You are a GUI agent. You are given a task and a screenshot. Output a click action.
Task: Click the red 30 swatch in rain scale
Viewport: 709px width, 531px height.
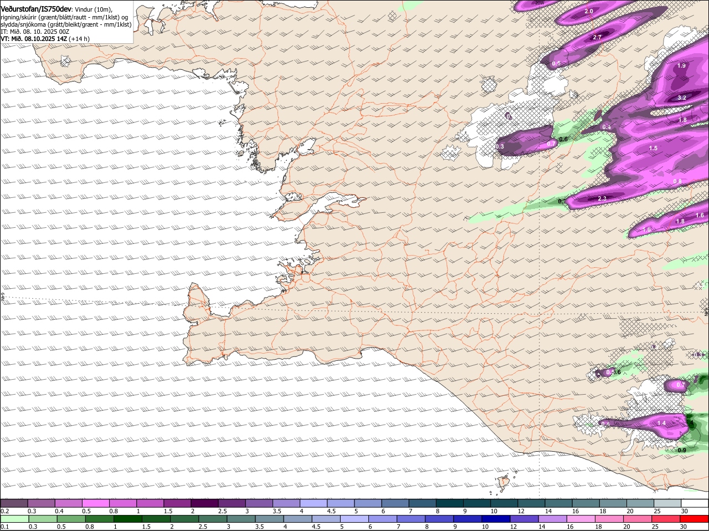pos(695,518)
